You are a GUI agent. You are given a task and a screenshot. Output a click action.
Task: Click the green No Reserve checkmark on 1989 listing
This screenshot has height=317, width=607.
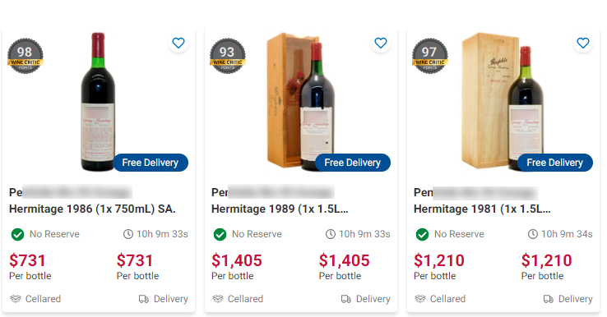point(220,234)
